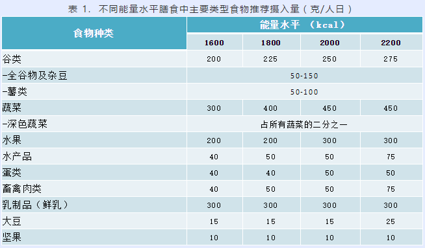Image resolution: width=425 pixels, height=248 pixels.
Task: Click 坚果 value 10 under 1800
Action: [x=270, y=238]
